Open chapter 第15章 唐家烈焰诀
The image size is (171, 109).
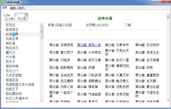(x=117, y=67)
